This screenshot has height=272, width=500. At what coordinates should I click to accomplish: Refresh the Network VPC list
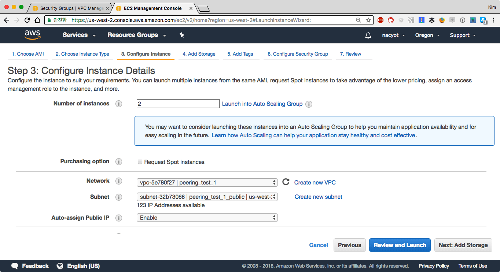(286, 182)
